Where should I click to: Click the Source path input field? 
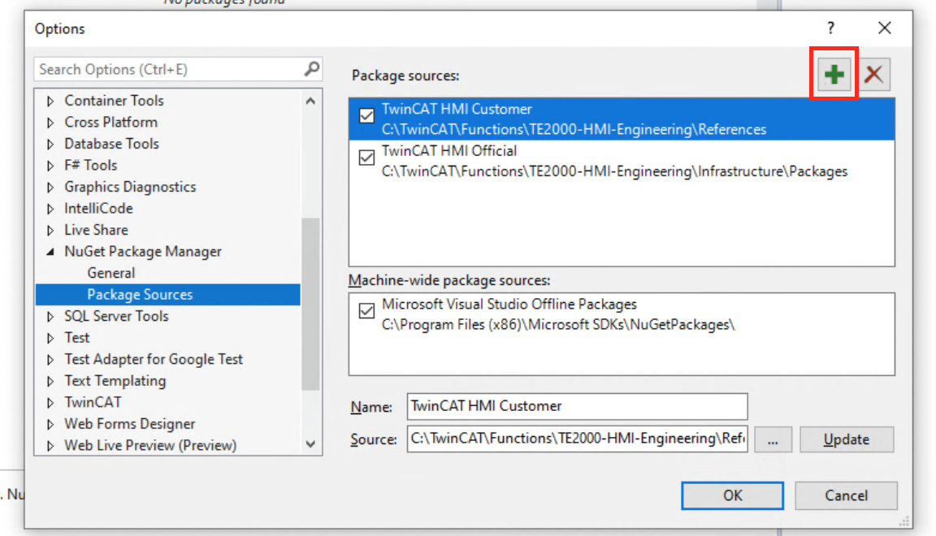[577, 439]
